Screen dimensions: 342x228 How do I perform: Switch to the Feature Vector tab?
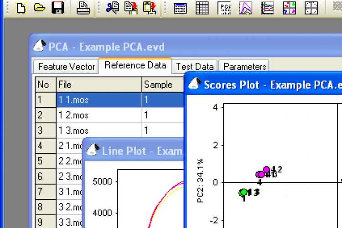(66, 66)
